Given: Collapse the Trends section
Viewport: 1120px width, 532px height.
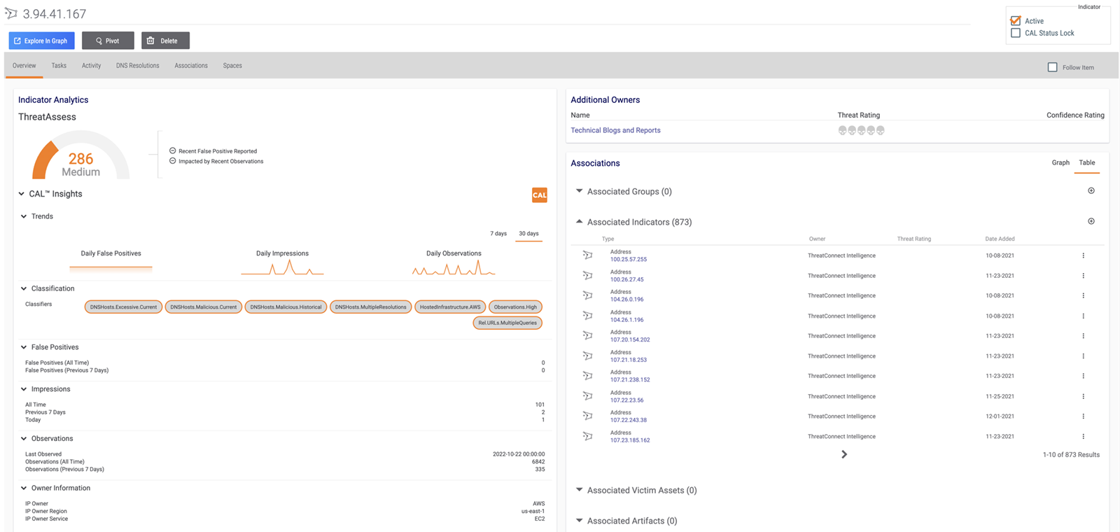Looking at the screenshot, I should [24, 216].
